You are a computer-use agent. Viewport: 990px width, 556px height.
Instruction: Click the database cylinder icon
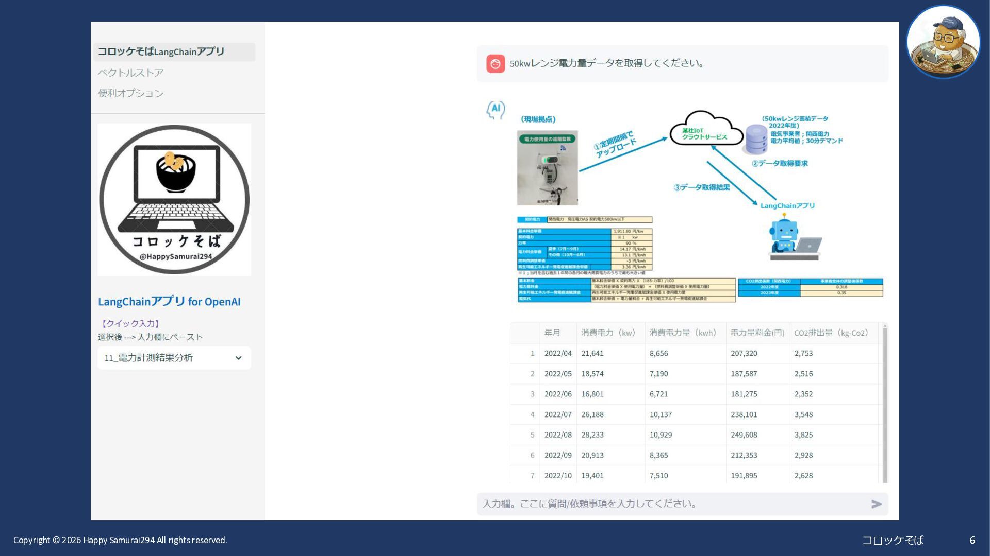click(x=756, y=140)
